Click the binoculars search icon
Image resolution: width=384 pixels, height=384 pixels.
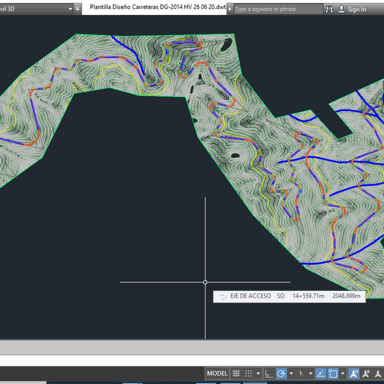330,9
